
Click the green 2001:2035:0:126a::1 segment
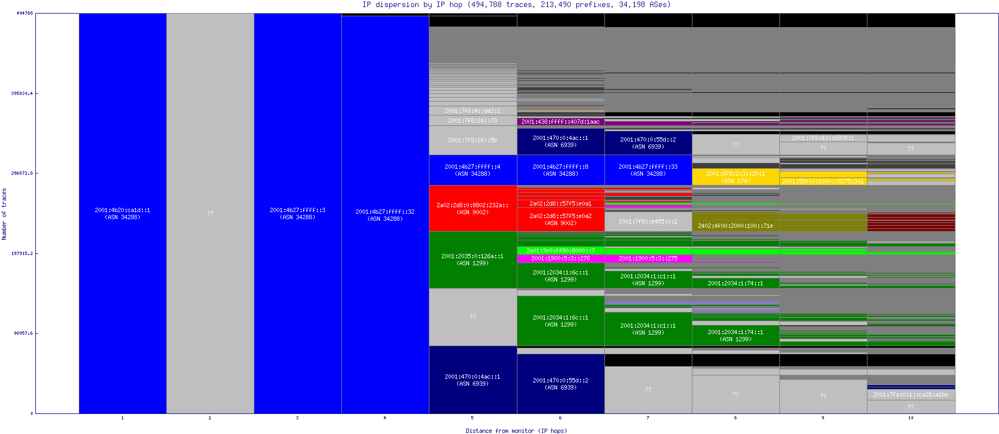pos(473,260)
